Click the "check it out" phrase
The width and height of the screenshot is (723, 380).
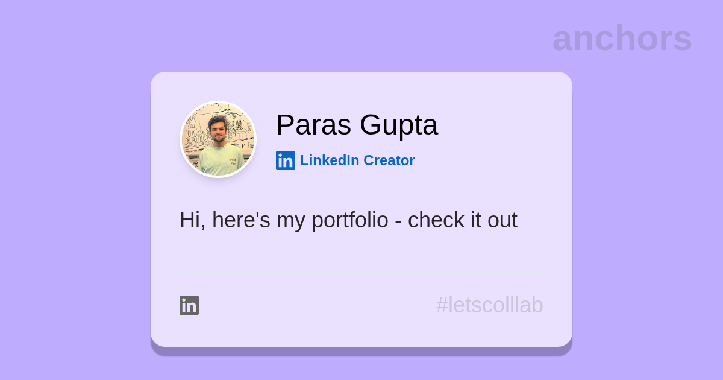tap(463, 220)
